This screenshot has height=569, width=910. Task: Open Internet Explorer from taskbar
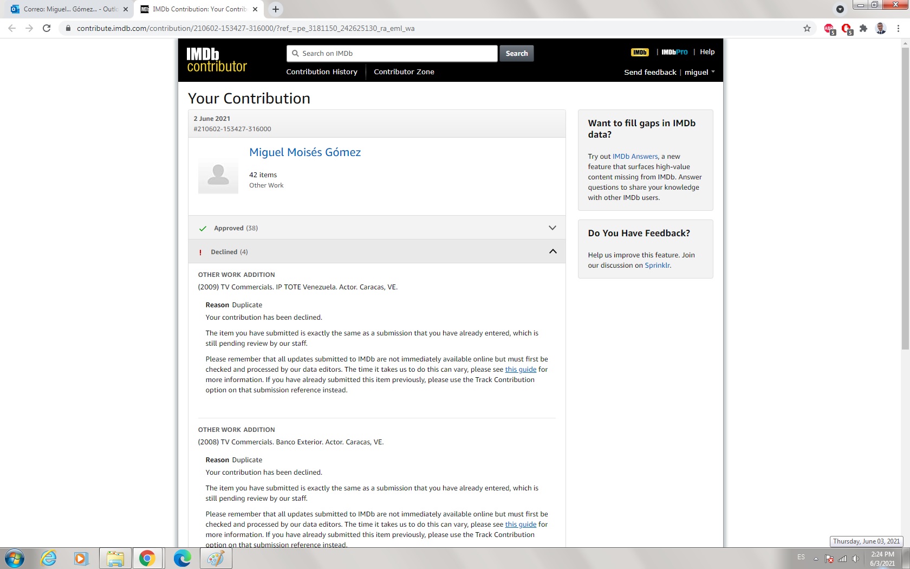coord(49,558)
